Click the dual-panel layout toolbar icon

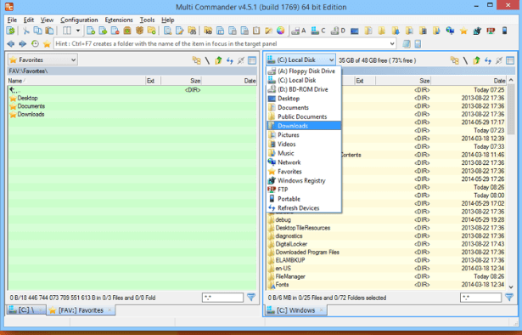pyautogui.click(x=67, y=31)
